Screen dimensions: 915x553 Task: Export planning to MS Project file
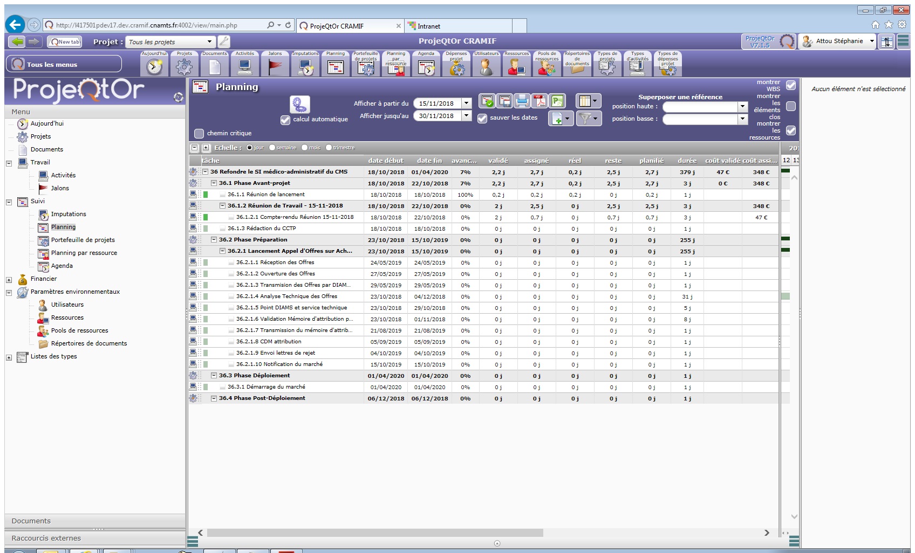coord(557,101)
